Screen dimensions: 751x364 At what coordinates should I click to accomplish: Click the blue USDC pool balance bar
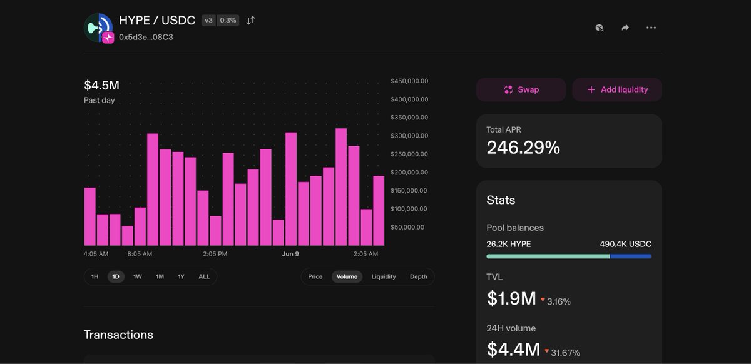(x=631, y=256)
